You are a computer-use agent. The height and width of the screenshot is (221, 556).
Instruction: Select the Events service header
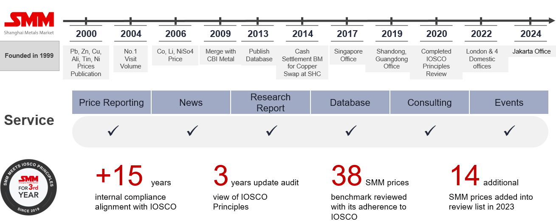click(x=509, y=102)
